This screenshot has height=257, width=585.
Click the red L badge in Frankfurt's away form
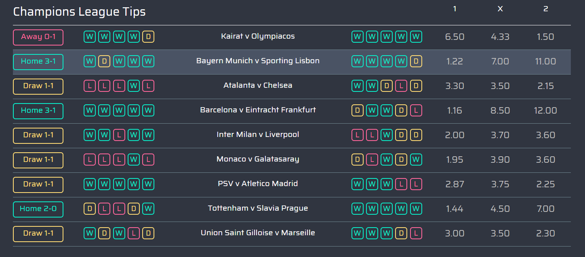coord(416,111)
